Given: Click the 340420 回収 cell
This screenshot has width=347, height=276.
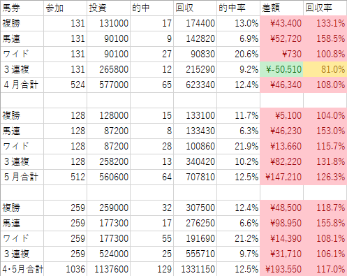Looking at the screenshot, I should [195, 161].
